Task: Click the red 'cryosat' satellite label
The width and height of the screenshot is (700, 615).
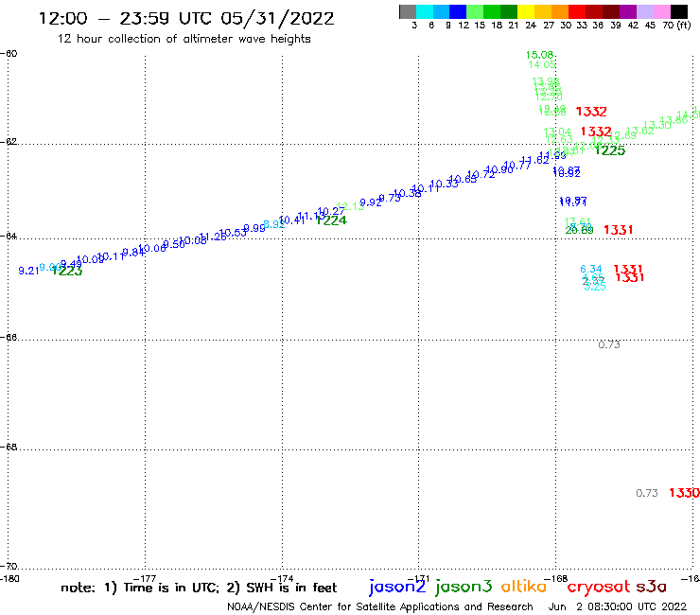Action: pos(599,587)
